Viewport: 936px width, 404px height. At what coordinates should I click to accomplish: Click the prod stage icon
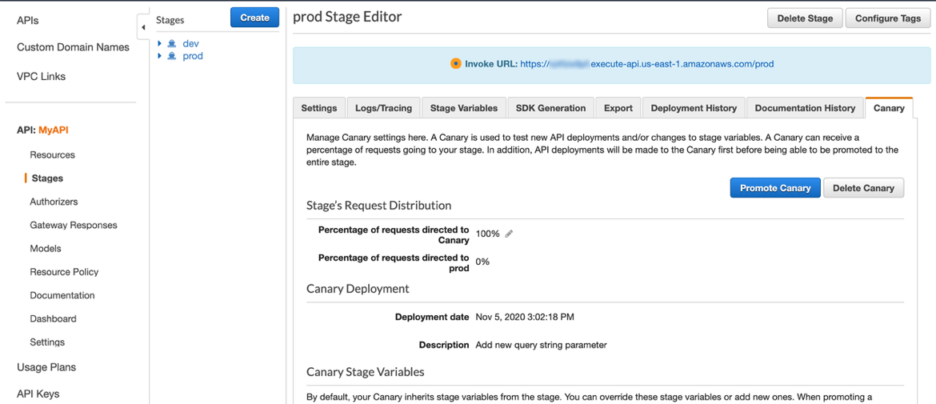172,56
